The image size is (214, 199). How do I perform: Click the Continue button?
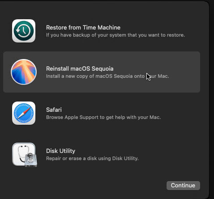click(x=183, y=186)
